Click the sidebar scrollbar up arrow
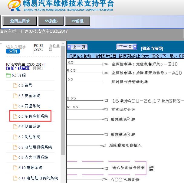This screenshot has height=183, width=184. click(63, 44)
